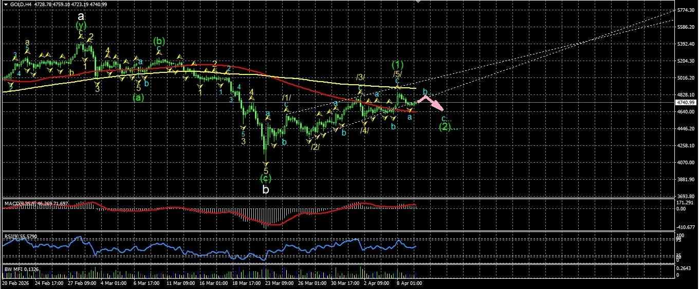Viewport: 699px width, 289px height.
Task: Click the 24 Feb 17:00 time label
Action: click(48, 283)
